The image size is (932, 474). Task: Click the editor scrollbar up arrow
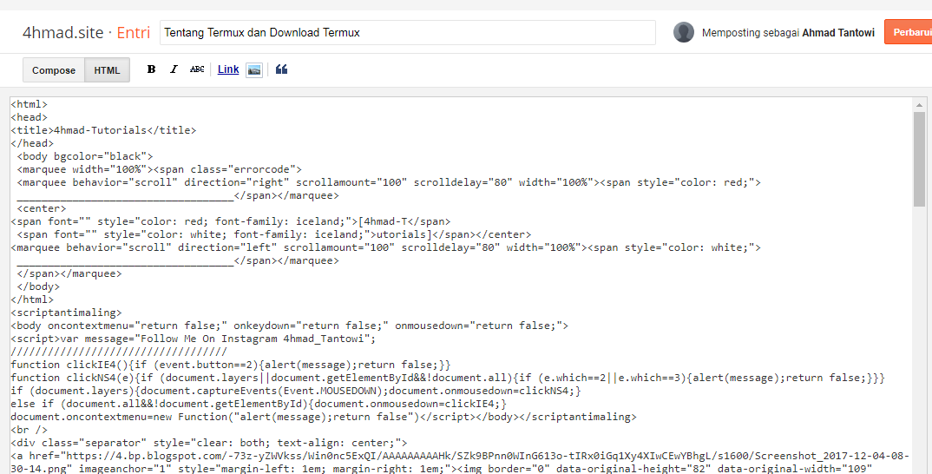point(919,105)
